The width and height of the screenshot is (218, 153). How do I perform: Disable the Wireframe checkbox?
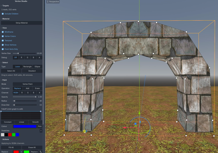[x=3, y=32]
